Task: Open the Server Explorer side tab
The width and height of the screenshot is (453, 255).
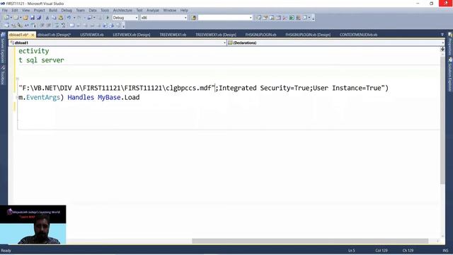Action: (3, 47)
